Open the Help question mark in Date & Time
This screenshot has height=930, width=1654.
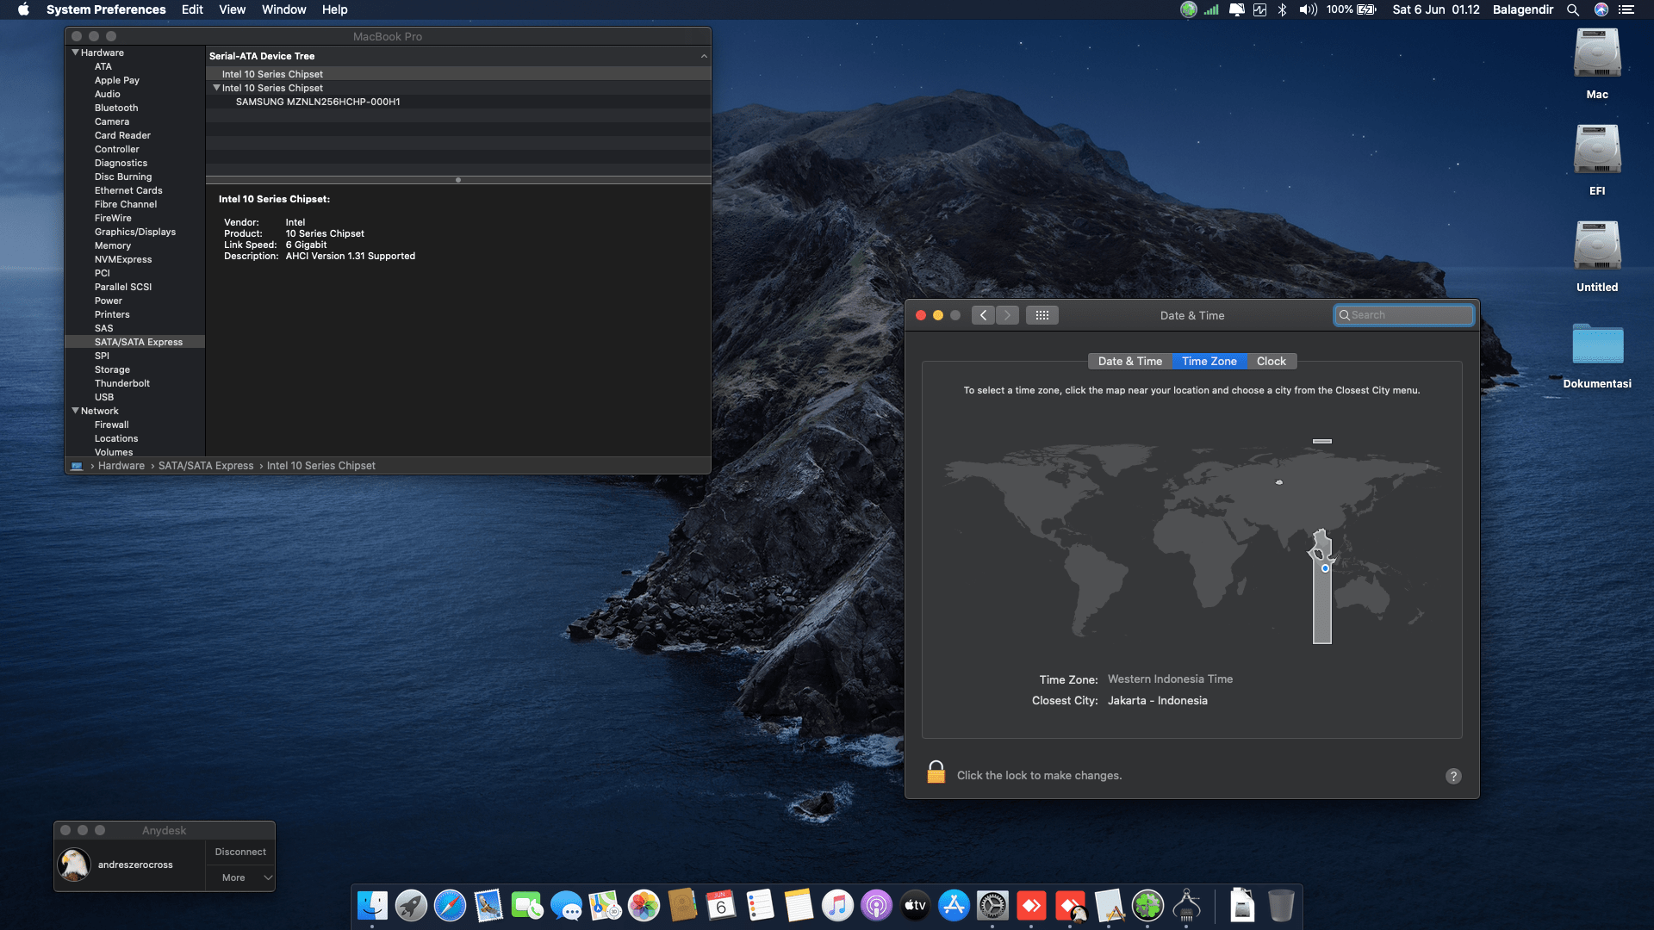[x=1453, y=776]
